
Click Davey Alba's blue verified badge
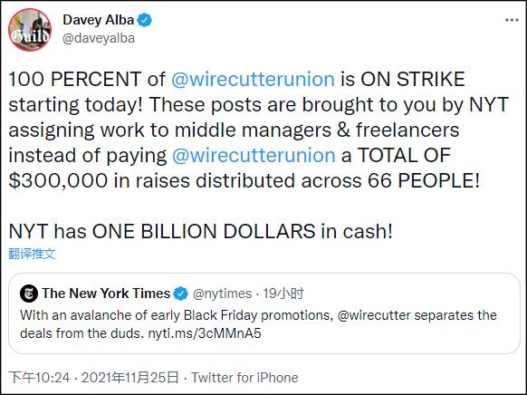pos(145,20)
